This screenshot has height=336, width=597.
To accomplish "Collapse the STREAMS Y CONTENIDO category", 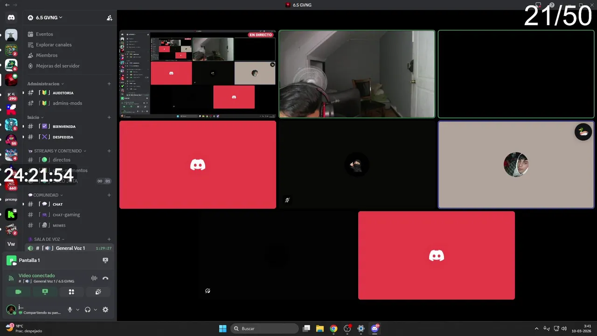I will pos(57,151).
